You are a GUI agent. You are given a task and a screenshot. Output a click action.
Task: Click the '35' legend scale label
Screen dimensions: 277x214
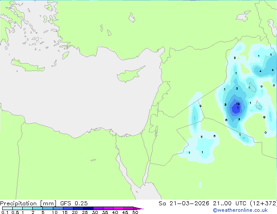pyautogui.click(x=105, y=212)
